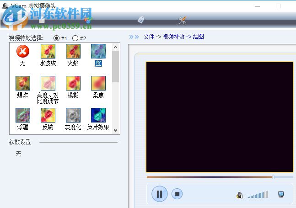Apply the 水波纹 water ripple effect

click(x=48, y=55)
